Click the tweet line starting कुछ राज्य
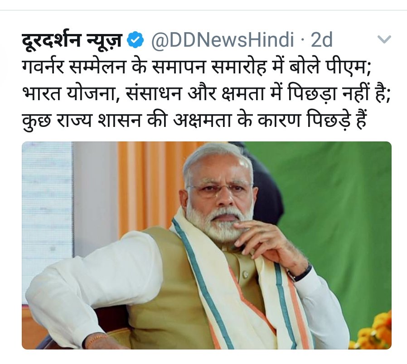 coord(194,121)
